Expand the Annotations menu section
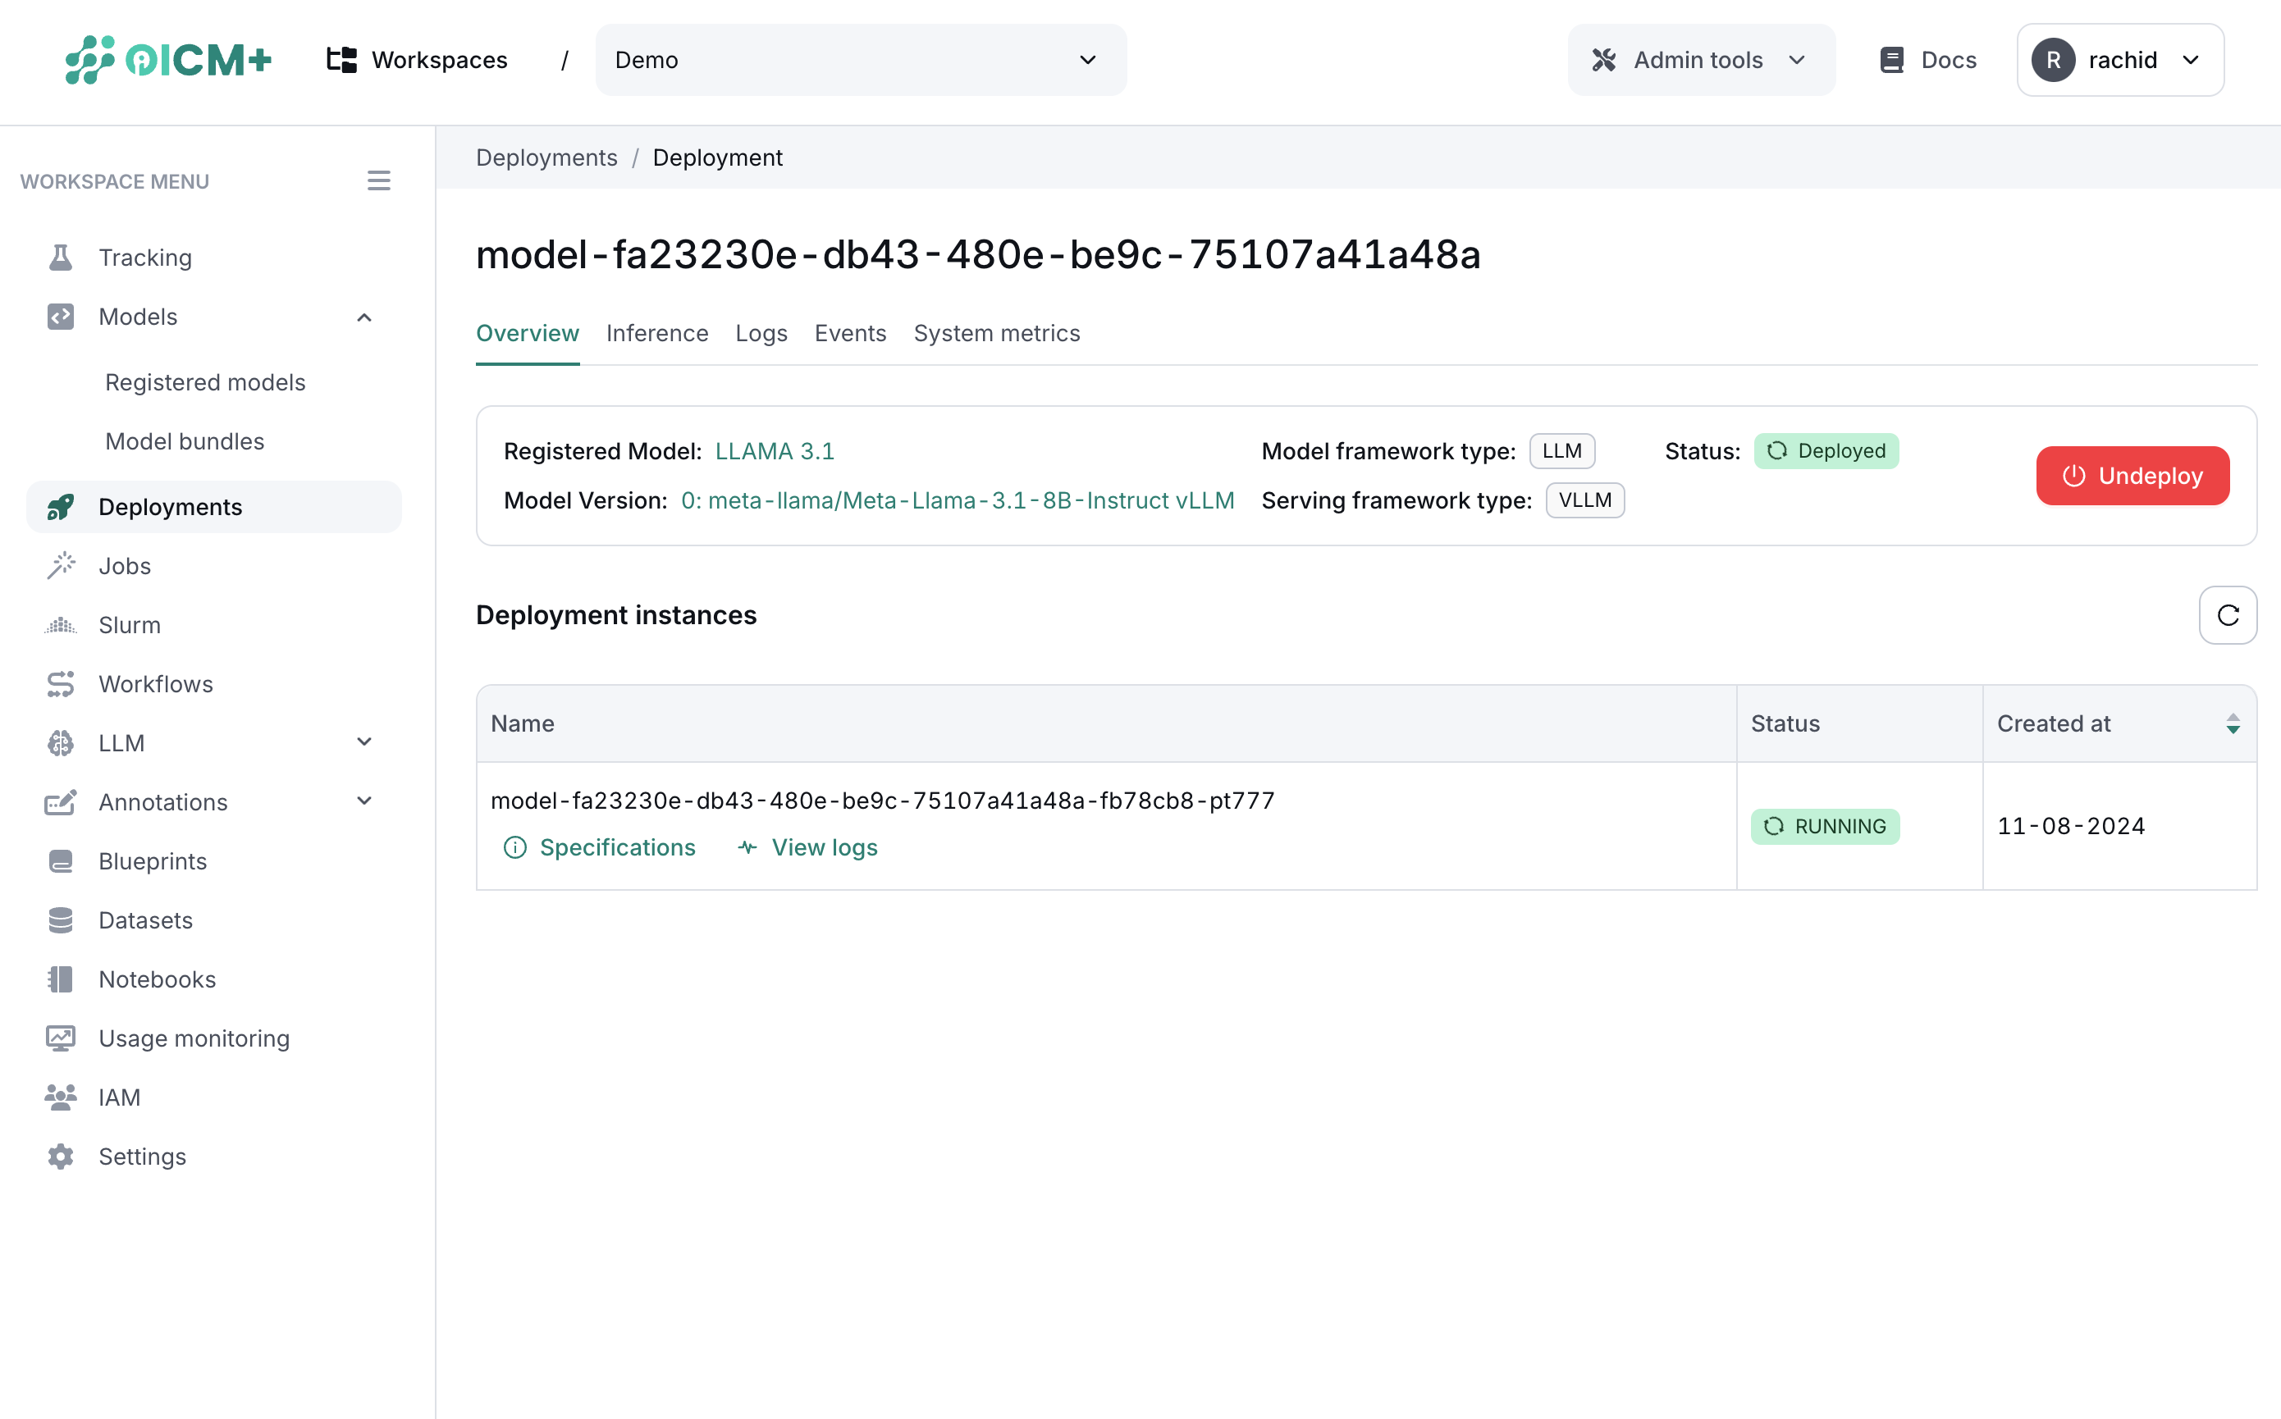 click(x=364, y=801)
